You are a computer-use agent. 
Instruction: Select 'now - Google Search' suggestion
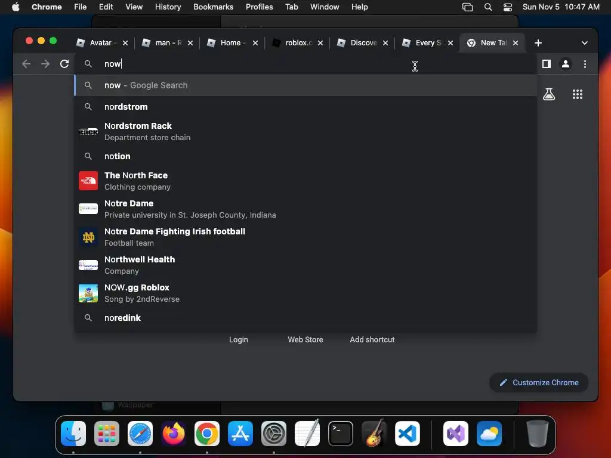[306, 85]
